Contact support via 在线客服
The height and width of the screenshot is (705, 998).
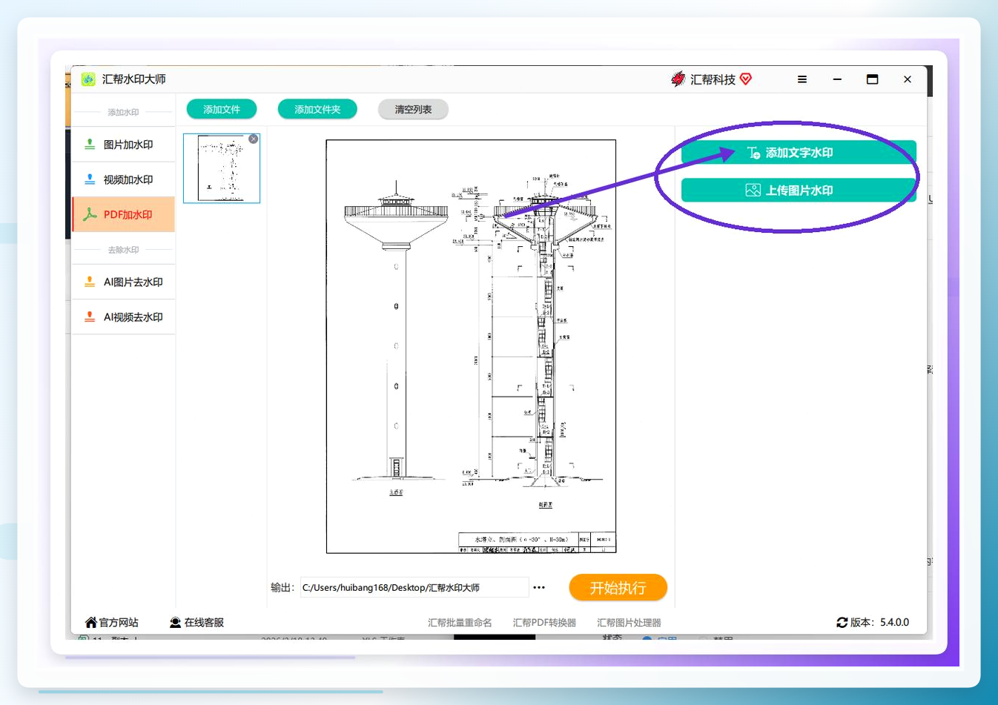(x=196, y=623)
